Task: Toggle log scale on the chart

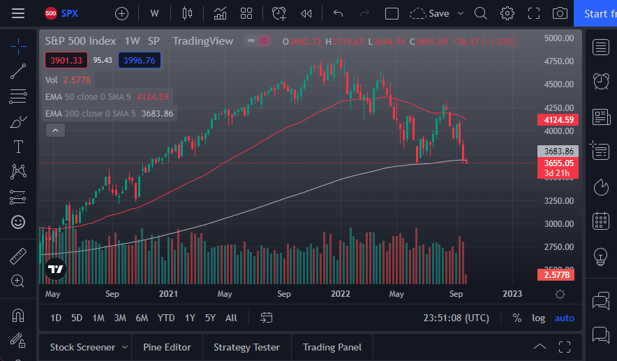Action: pos(538,318)
